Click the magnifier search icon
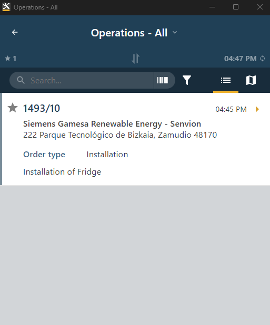 pyautogui.click(x=21, y=80)
